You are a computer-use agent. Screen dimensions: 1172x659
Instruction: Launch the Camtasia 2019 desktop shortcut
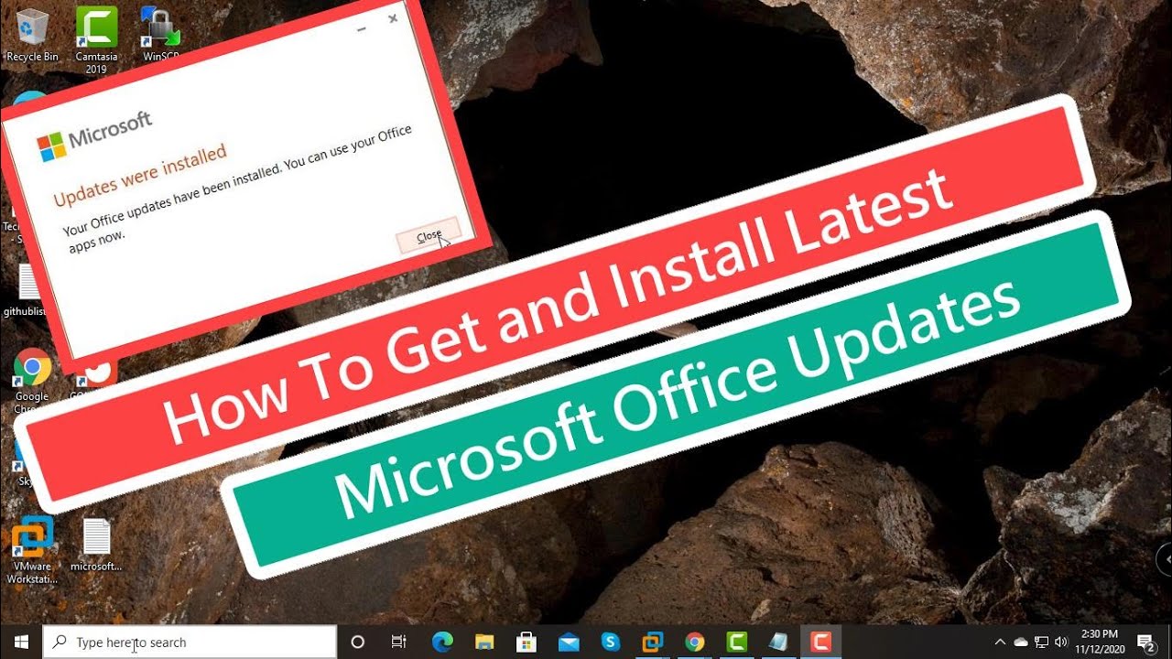pos(96,40)
